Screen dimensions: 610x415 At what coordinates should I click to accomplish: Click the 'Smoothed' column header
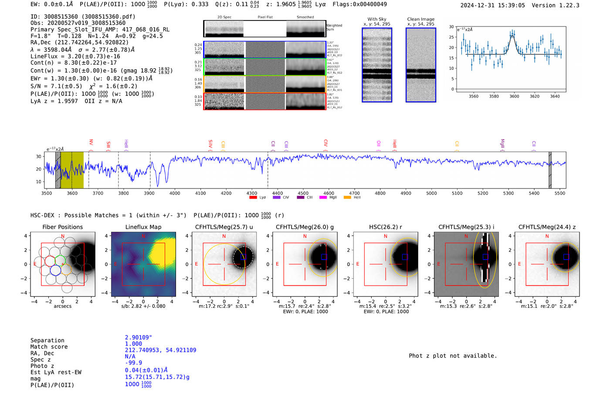[x=305, y=17]
